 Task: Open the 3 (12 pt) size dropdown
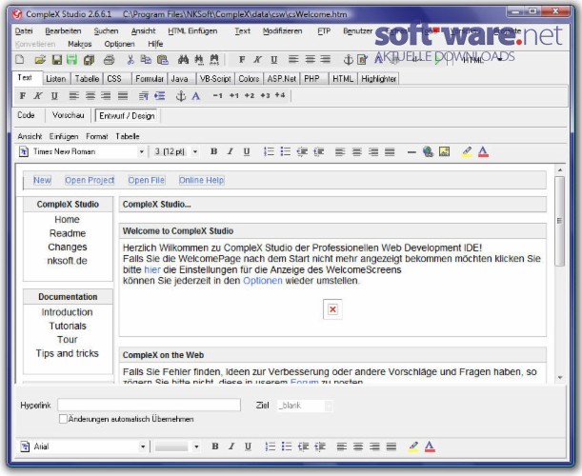pyautogui.click(x=195, y=151)
